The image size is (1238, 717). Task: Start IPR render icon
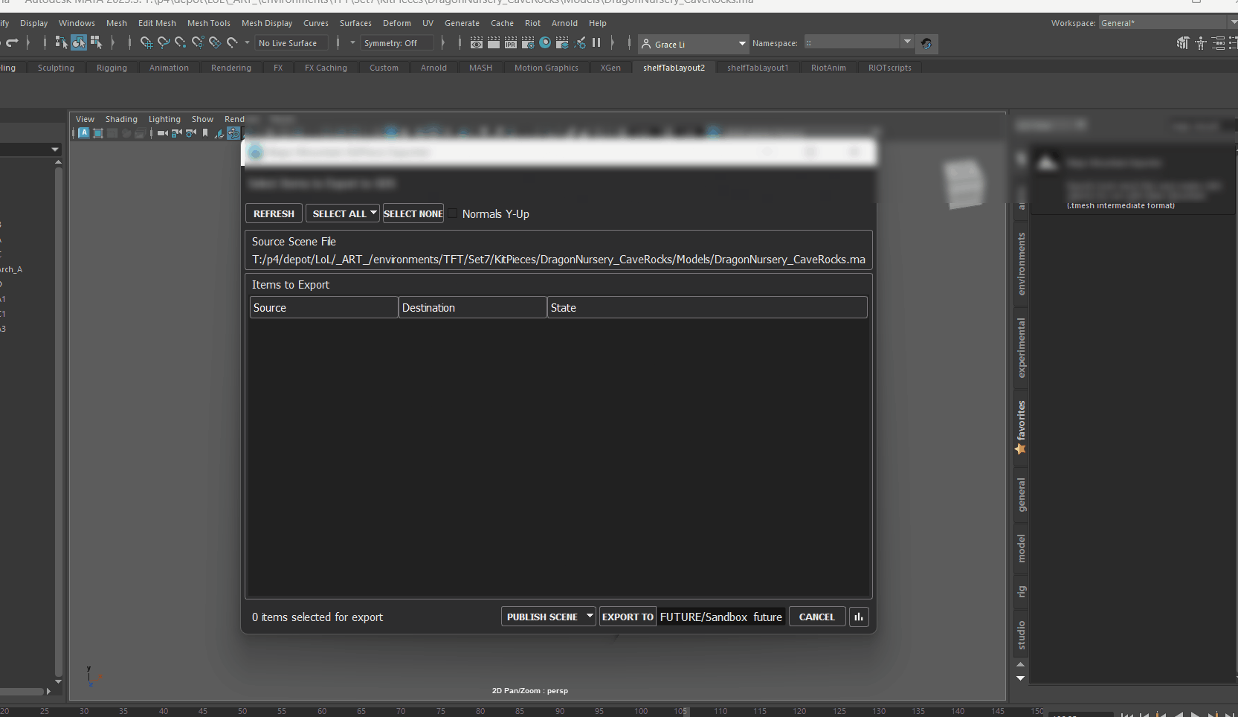[x=511, y=42]
